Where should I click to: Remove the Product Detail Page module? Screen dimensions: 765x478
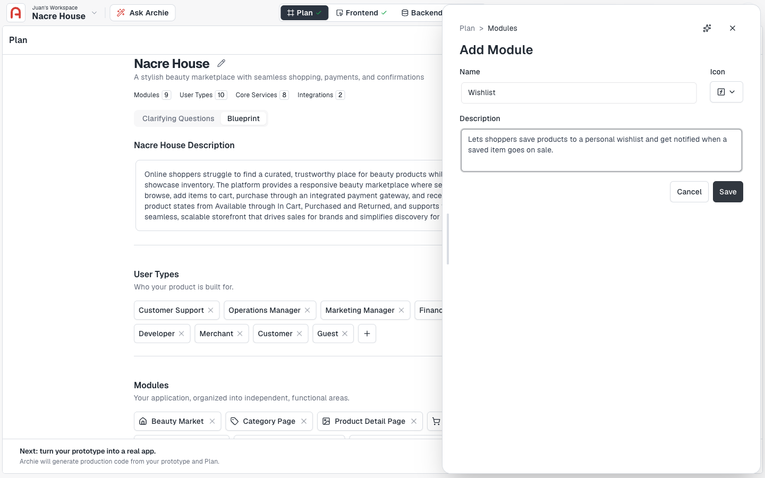click(414, 421)
